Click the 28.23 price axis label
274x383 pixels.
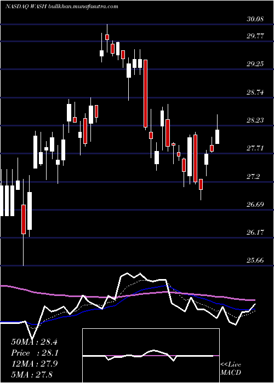pos(255,120)
